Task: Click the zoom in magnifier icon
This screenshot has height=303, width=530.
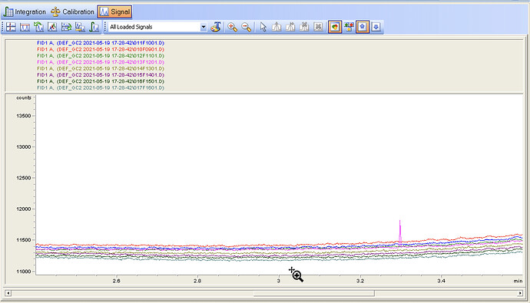Action: tap(232, 27)
